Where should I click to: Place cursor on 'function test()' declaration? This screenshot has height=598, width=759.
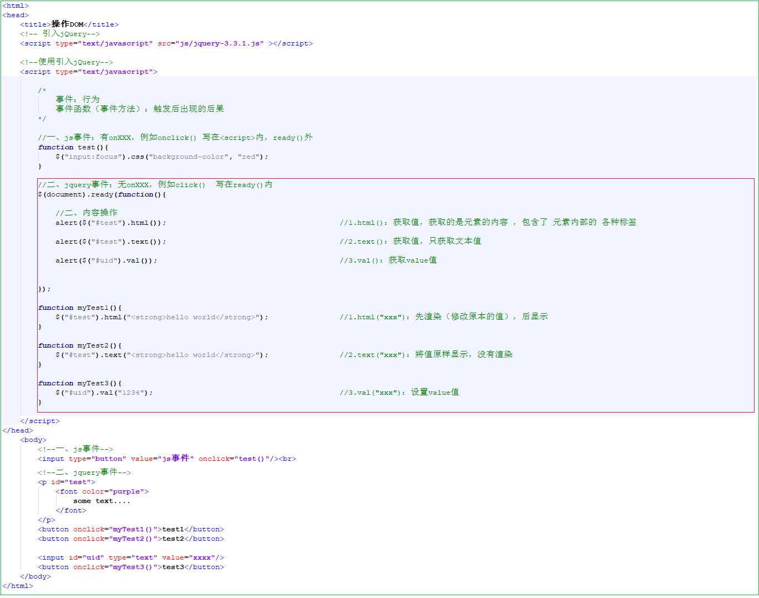pyautogui.click(x=73, y=147)
